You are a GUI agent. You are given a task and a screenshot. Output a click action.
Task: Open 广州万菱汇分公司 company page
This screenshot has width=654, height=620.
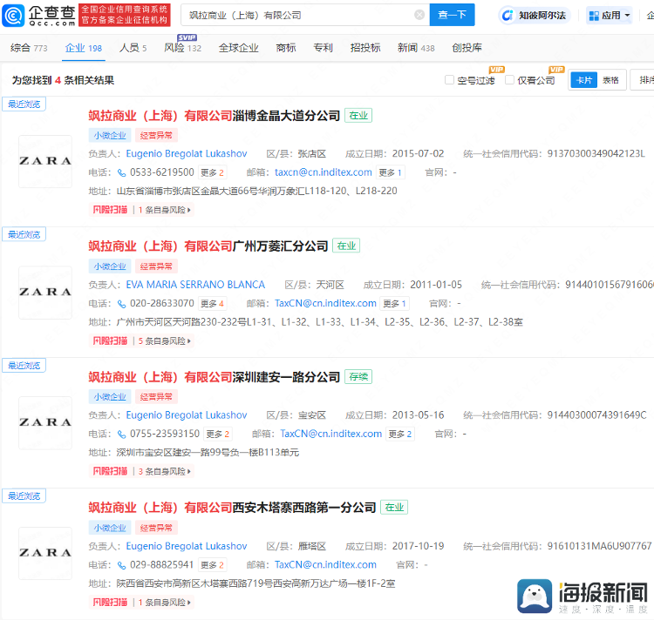pyautogui.click(x=208, y=246)
